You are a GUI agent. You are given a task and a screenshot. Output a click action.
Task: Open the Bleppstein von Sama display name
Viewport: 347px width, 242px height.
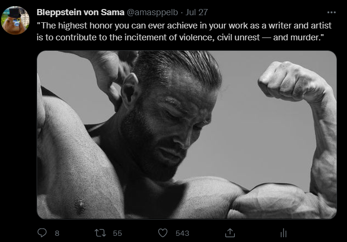pos(80,12)
